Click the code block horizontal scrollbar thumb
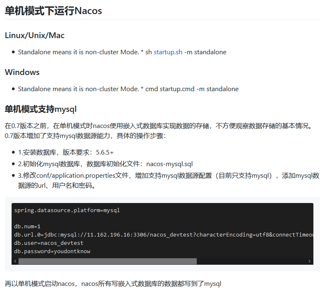 coord(108,261)
